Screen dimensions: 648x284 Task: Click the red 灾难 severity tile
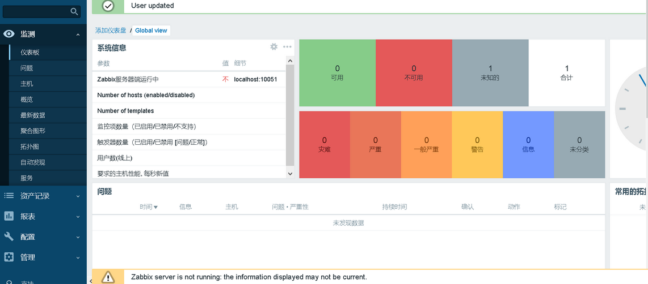tap(325, 144)
